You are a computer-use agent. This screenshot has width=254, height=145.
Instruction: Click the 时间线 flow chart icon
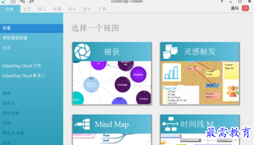coord(170,124)
